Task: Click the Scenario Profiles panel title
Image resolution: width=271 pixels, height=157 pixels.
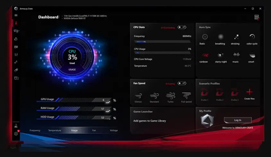Action: pos(209,83)
